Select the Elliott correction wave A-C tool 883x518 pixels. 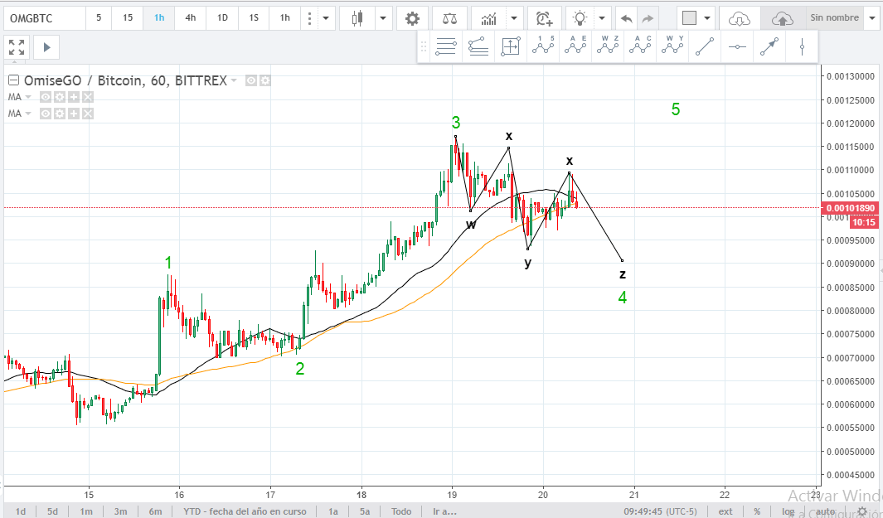(640, 46)
